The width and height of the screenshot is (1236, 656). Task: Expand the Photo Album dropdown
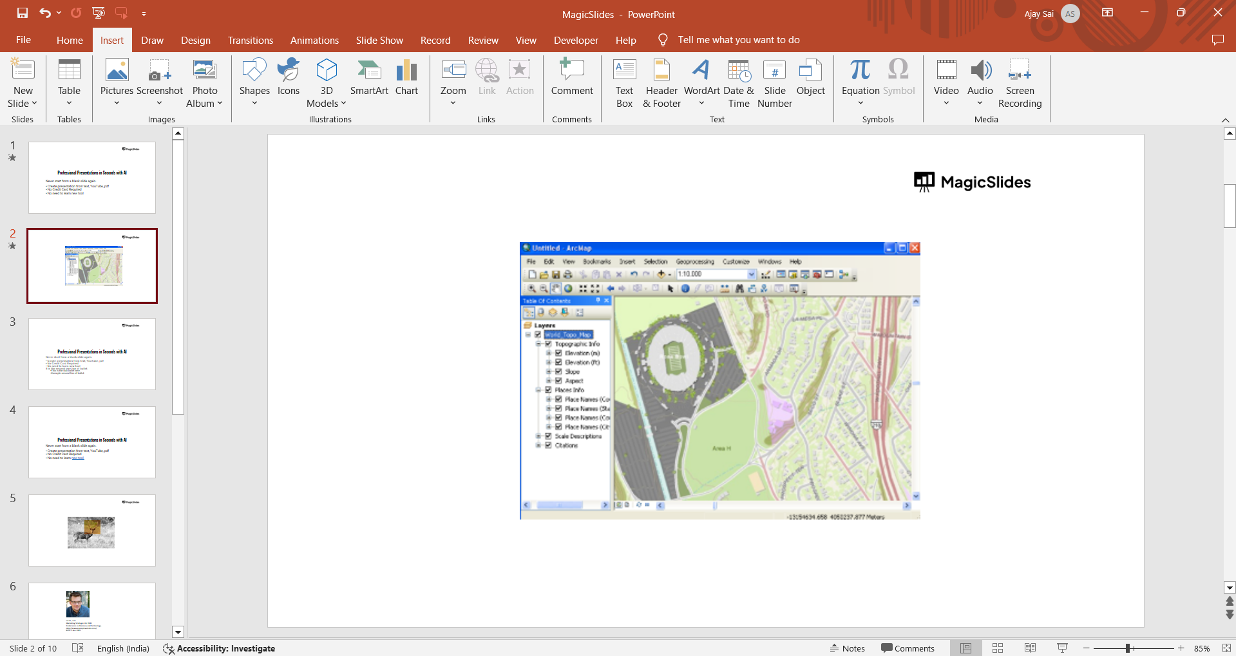click(220, 104)
